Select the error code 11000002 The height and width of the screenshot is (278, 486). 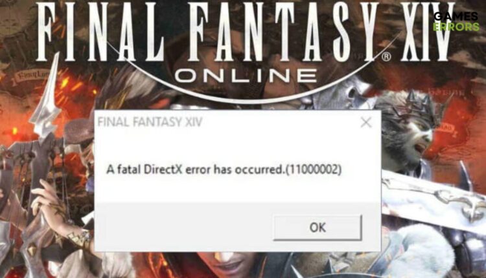point(313,169)
